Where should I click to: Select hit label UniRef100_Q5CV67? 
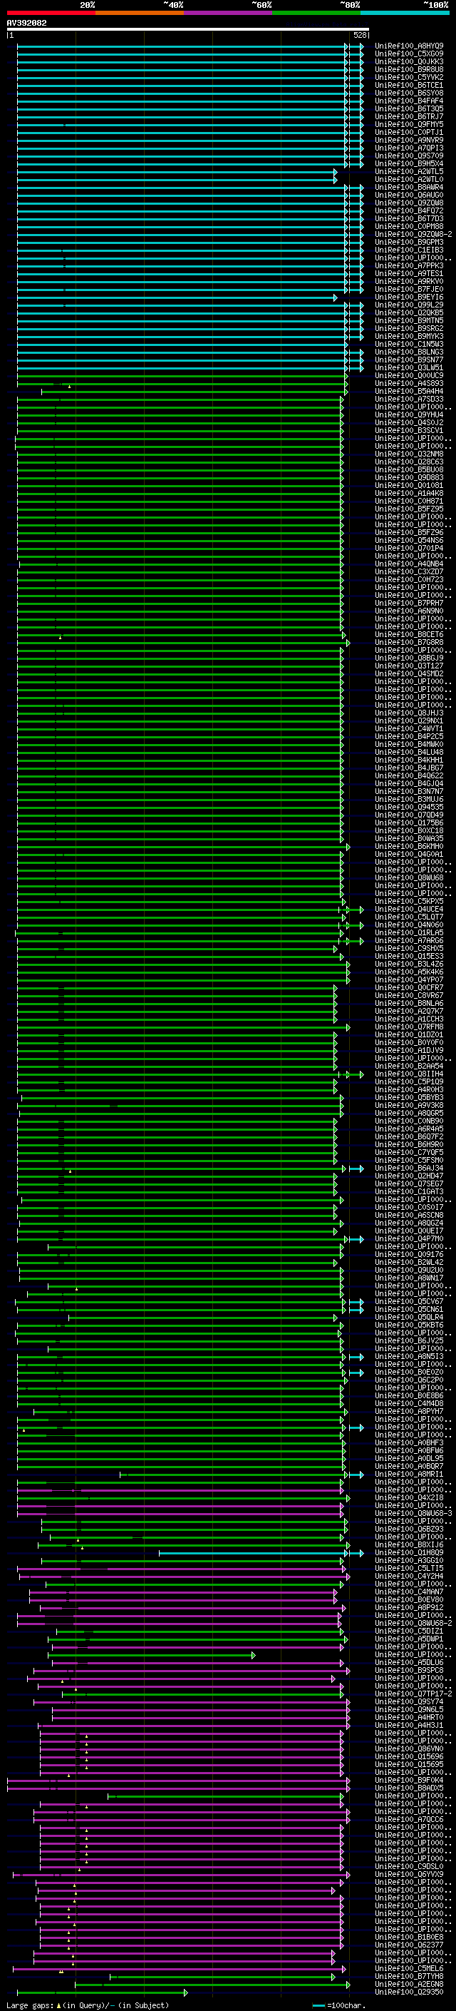point(409,1301)
